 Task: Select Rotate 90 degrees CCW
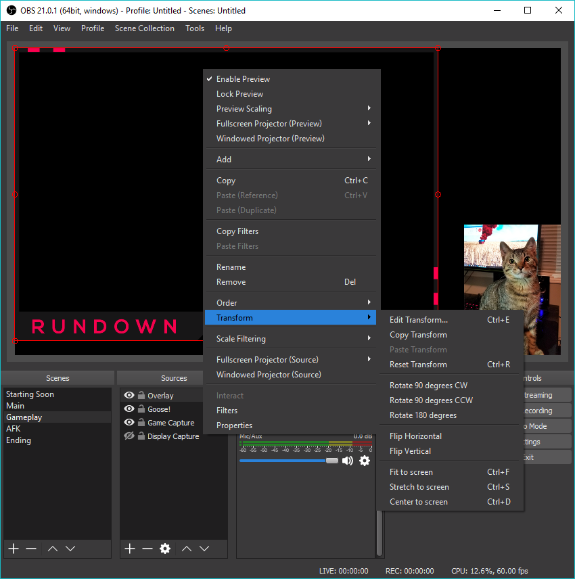pos(450,400)
